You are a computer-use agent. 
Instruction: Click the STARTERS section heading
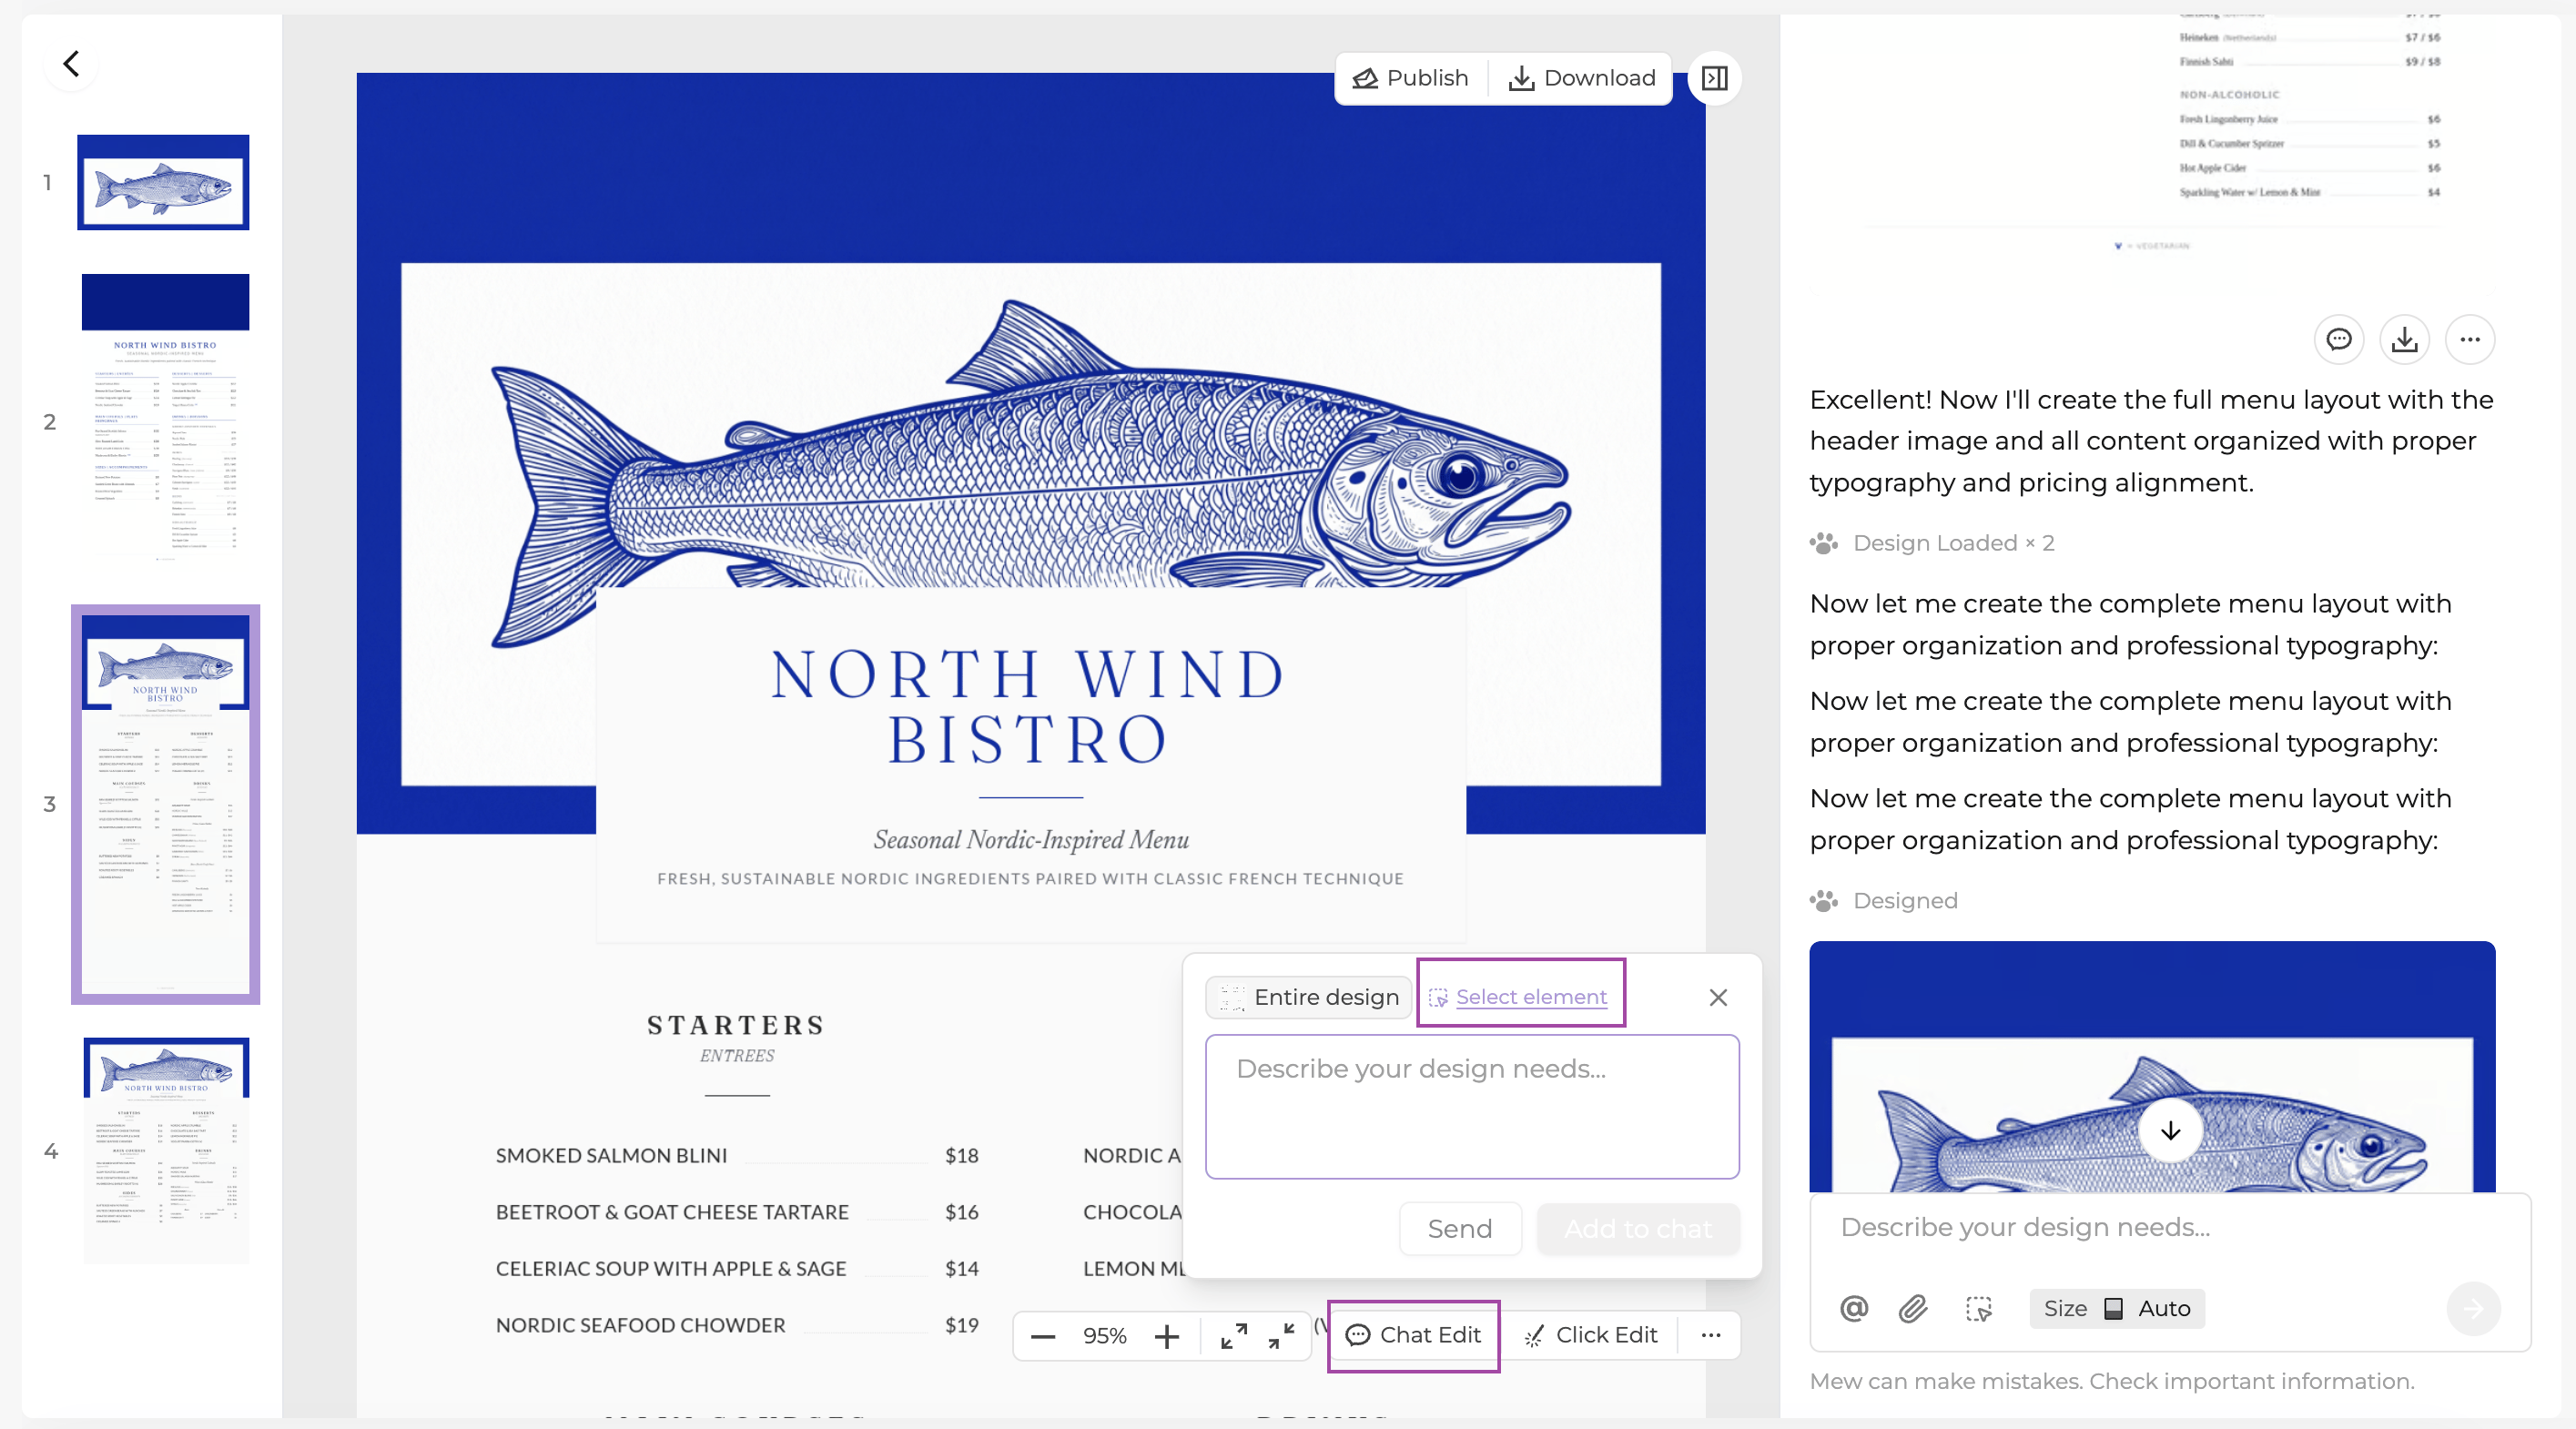click(736, 1026)
